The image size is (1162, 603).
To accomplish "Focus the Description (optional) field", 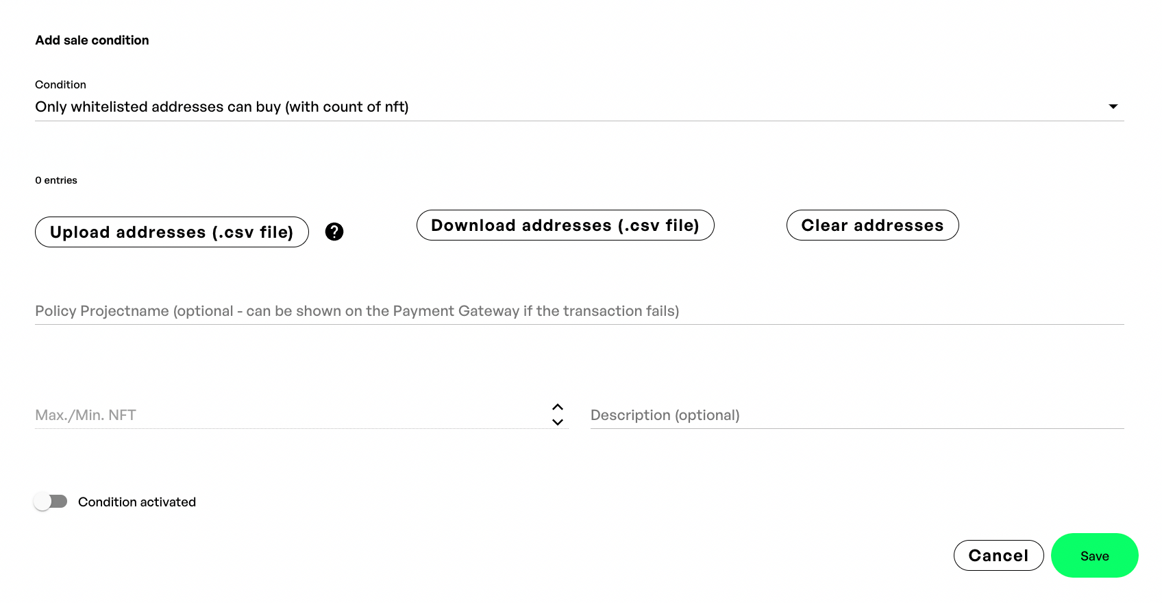I will (856, 415).
